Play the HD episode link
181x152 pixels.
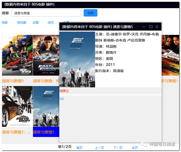(x=62, y=99)
